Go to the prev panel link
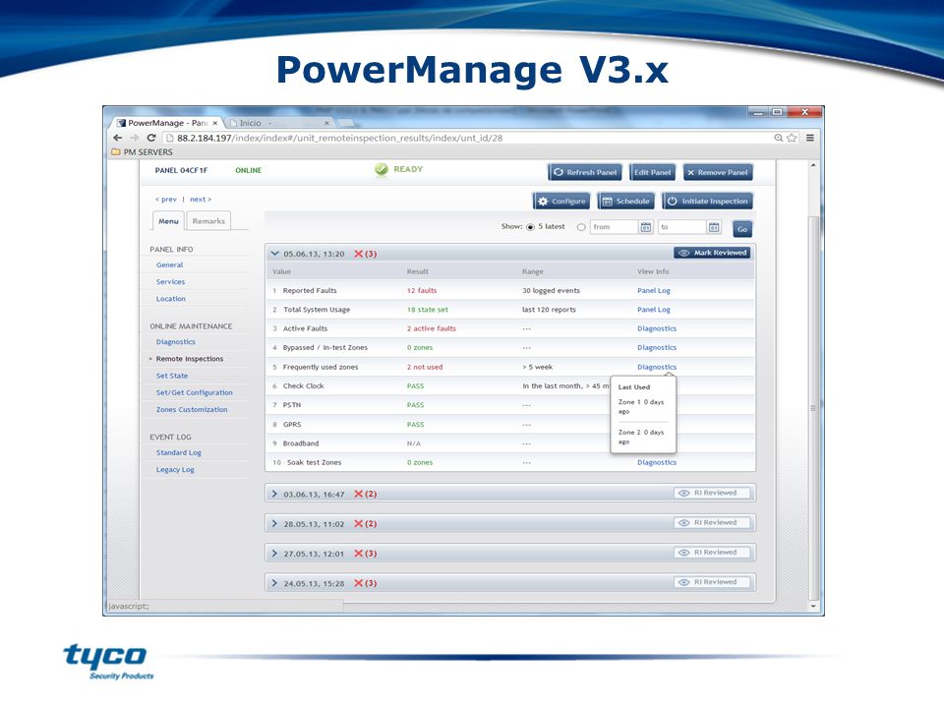 (x=166, y=200)
